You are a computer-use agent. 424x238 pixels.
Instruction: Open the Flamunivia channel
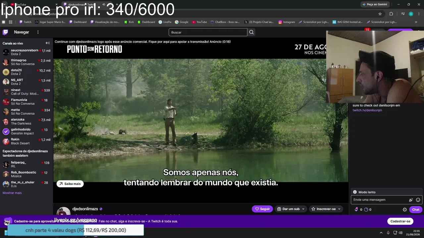tap(26, 101)
